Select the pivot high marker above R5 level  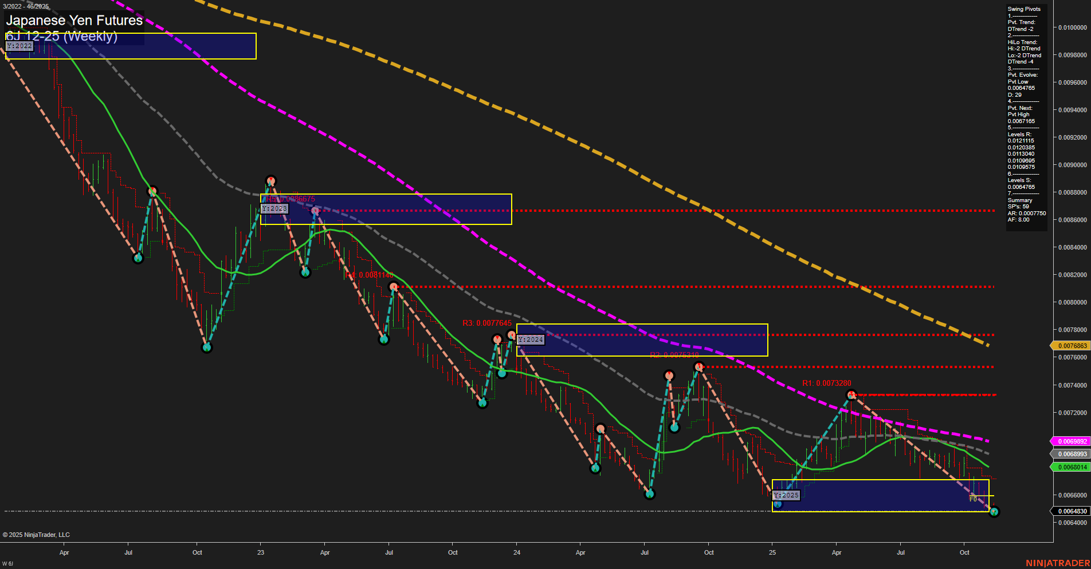pos(270,180)
